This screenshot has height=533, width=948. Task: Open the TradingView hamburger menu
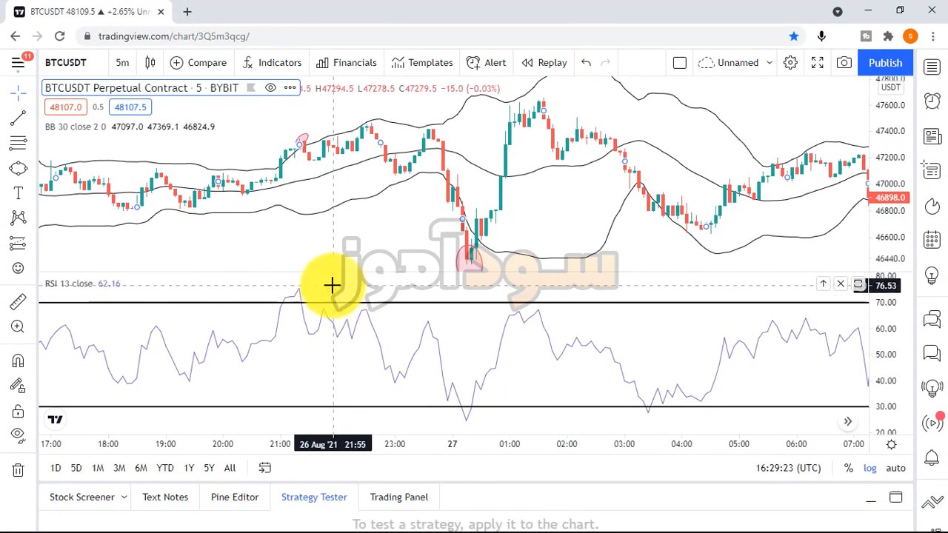coord(18,63)
